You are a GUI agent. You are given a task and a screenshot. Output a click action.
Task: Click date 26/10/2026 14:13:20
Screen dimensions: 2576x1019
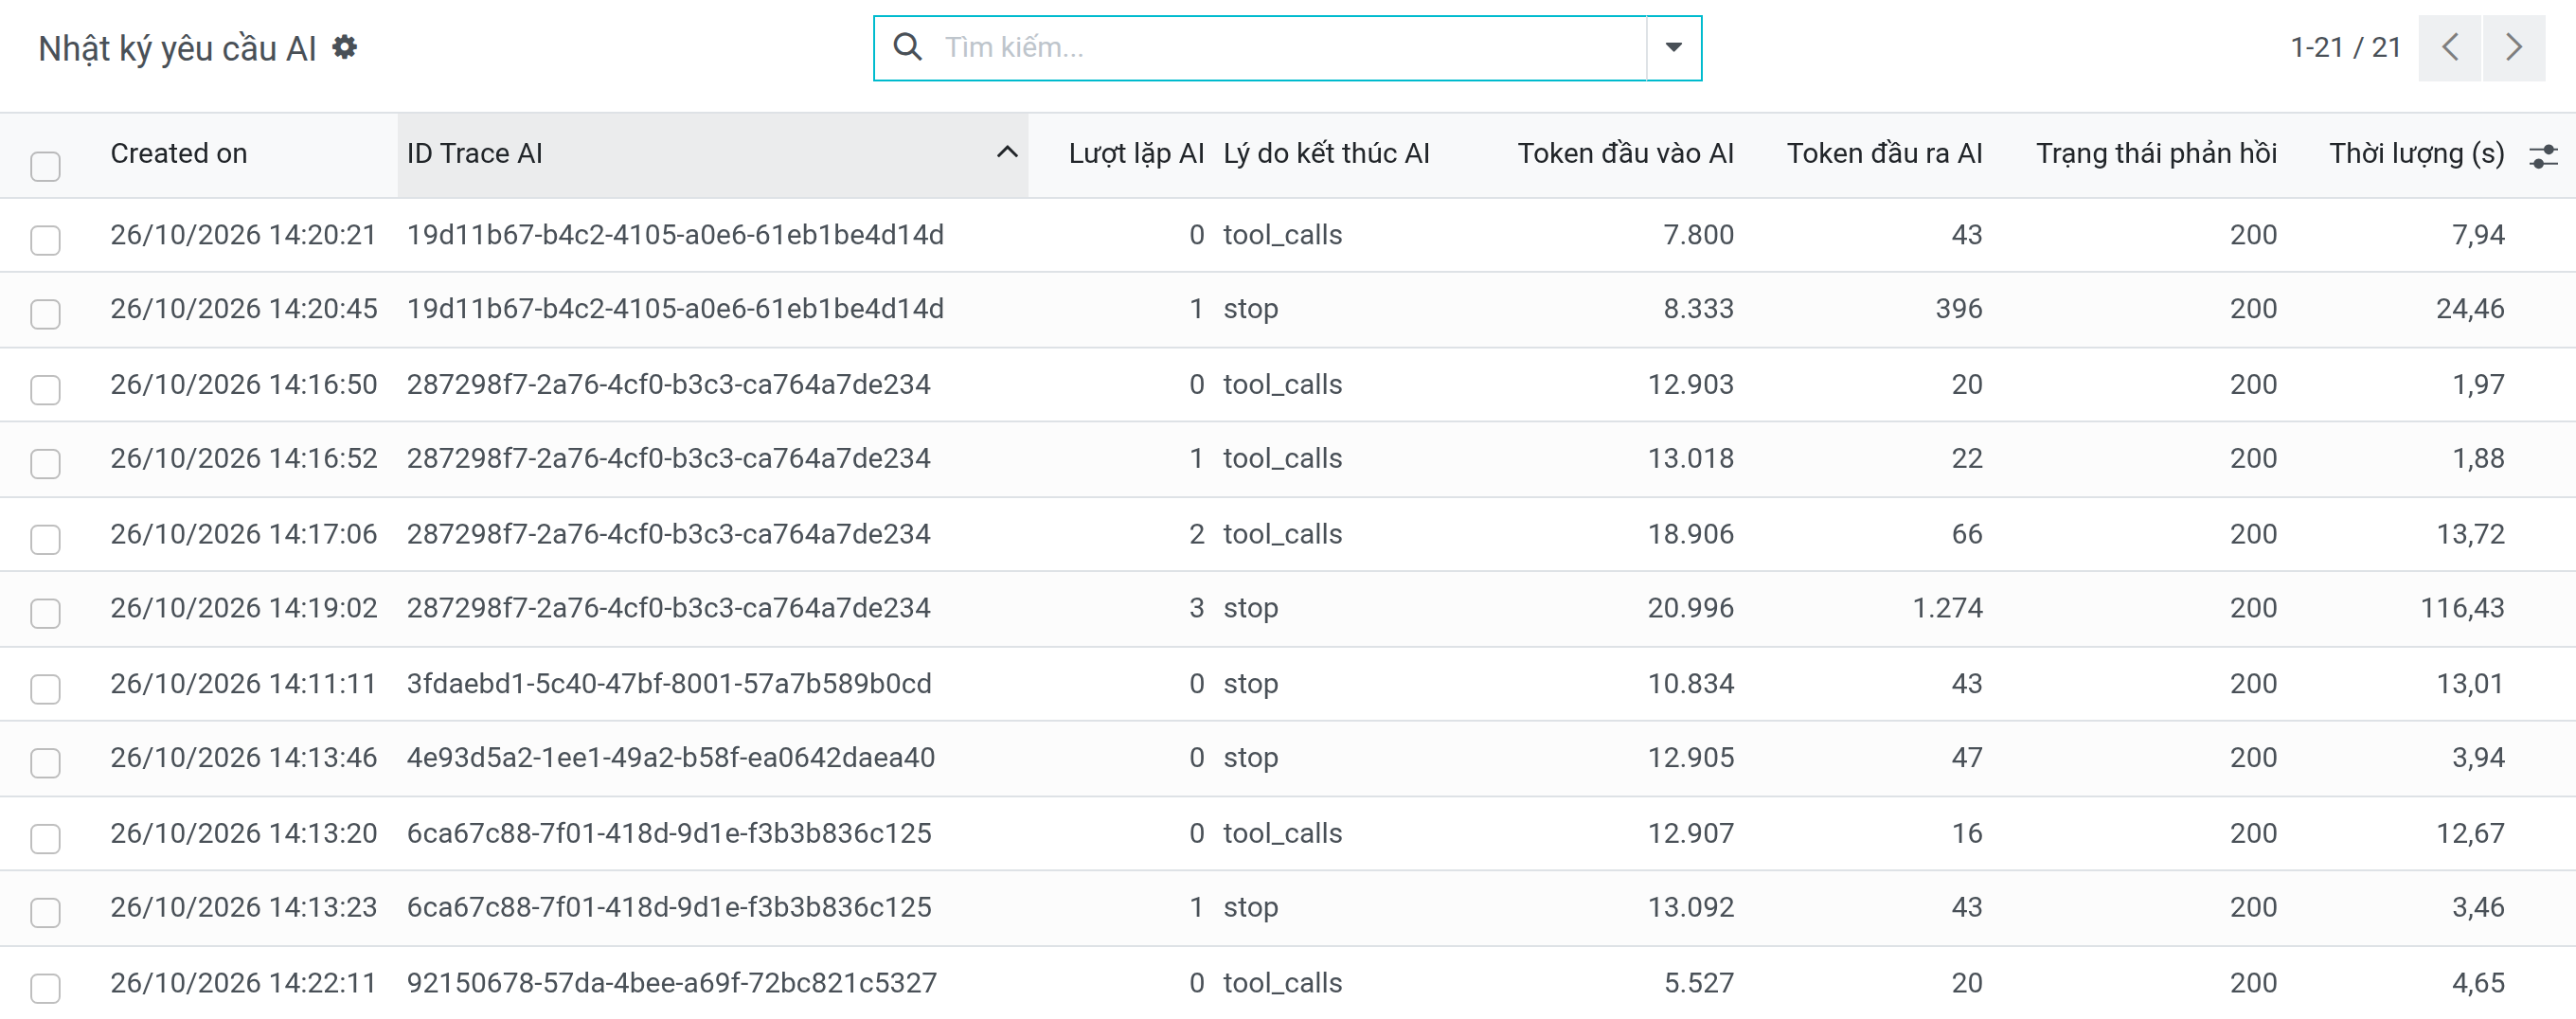click(243, 833)
